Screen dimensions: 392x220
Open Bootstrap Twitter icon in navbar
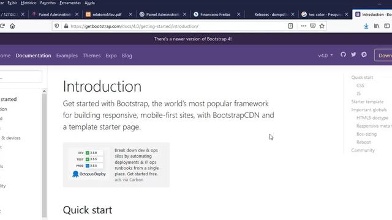click(353, 54)
